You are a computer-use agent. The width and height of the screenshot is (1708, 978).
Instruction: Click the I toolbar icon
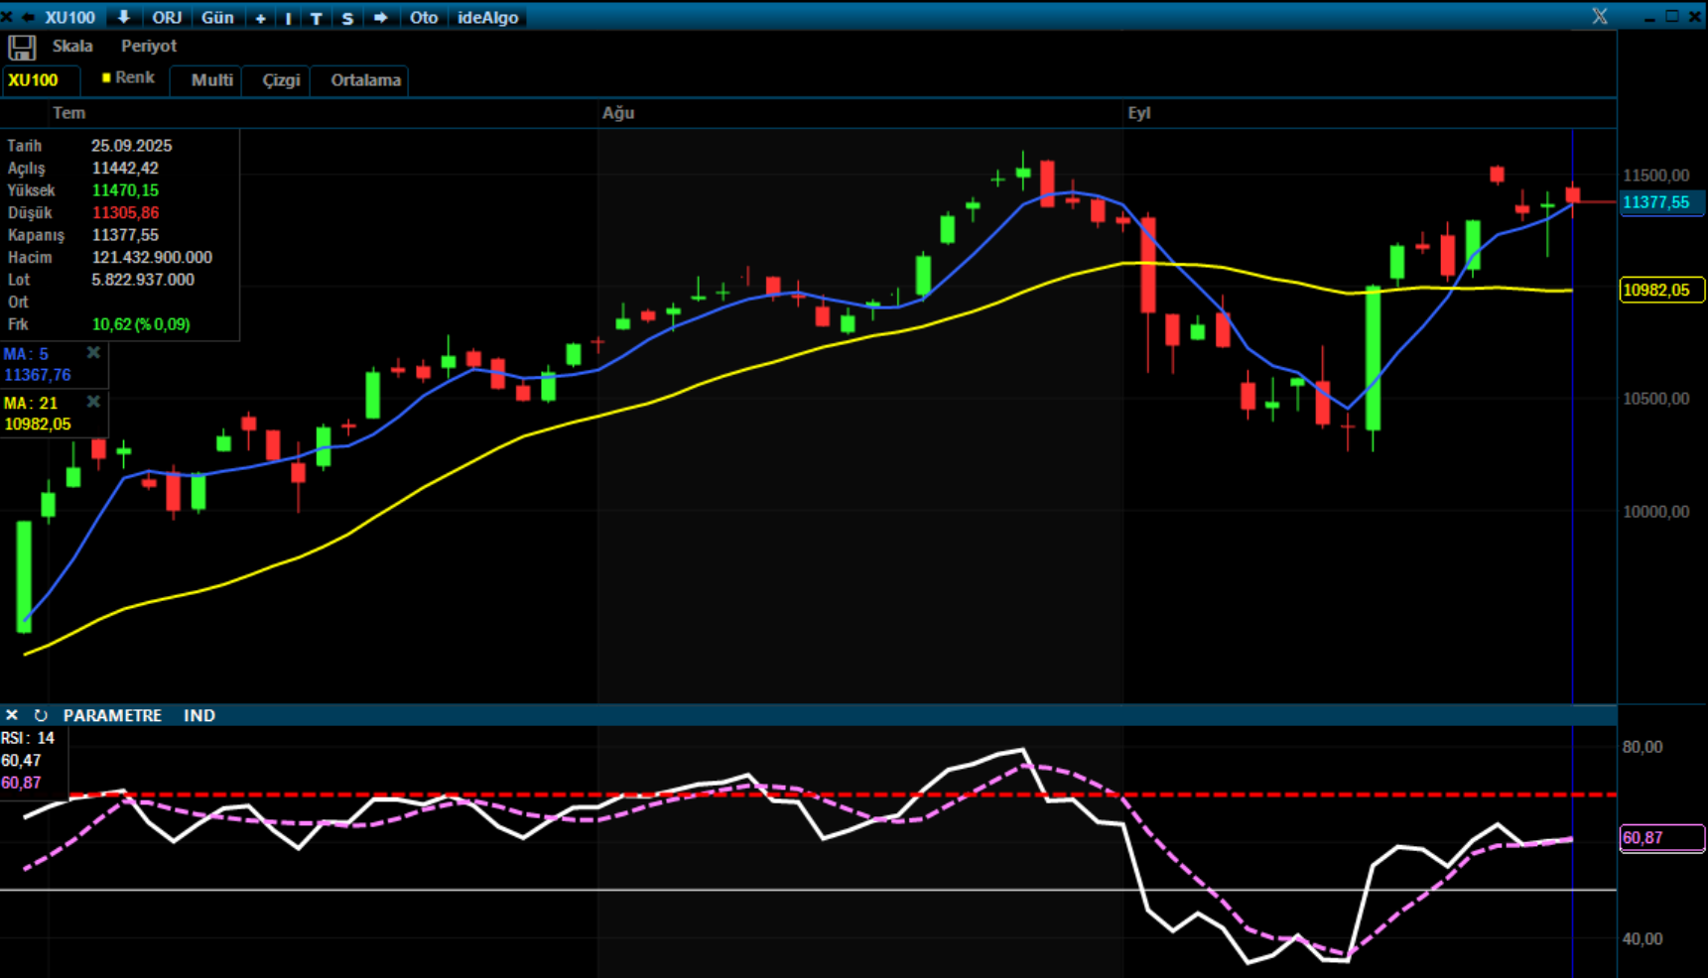point(288,18)
